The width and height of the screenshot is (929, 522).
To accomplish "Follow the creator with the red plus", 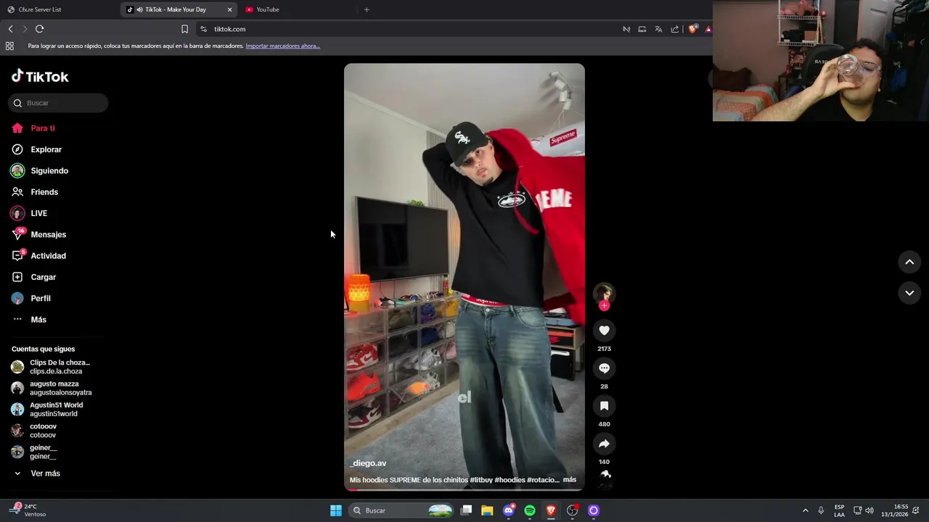I will 604,306.
